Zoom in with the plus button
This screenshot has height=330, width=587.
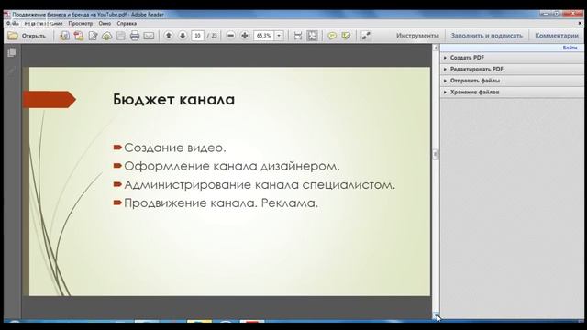(x=245, y=36)
